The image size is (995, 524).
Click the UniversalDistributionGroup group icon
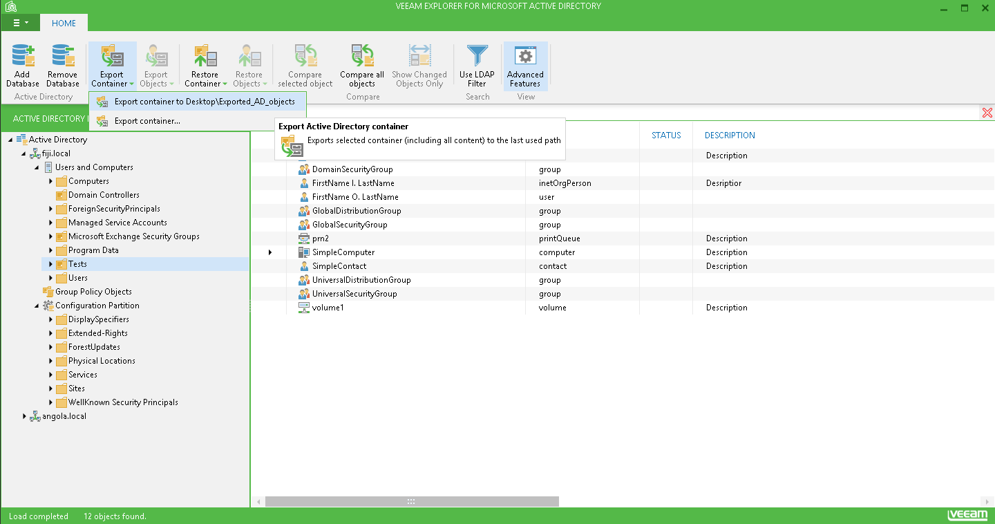click(304, 280)
